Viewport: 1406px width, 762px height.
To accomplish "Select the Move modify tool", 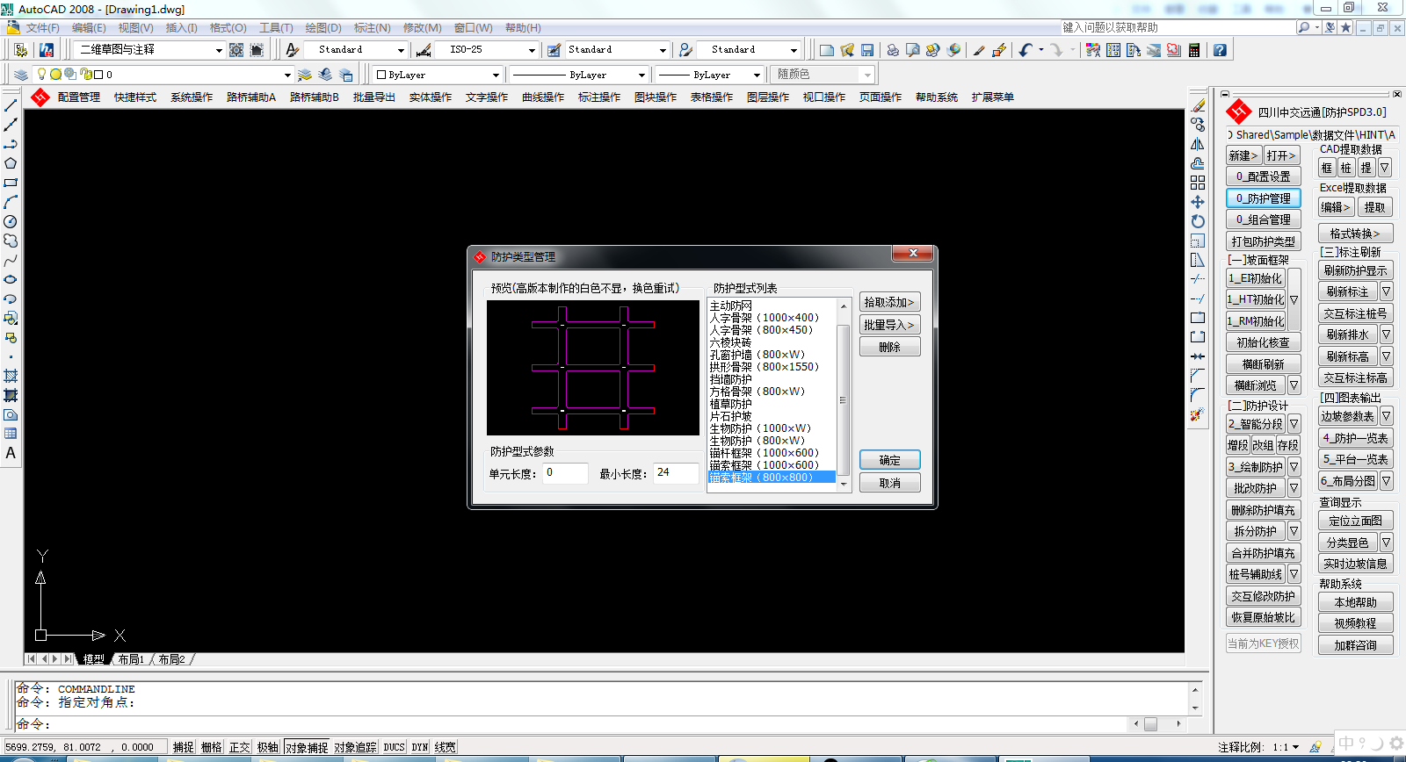I will tap(1198, 202).
